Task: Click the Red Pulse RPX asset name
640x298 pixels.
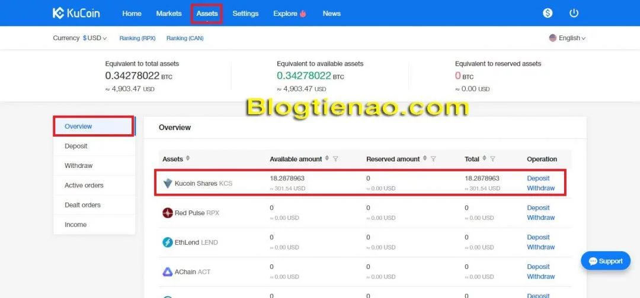Action: [x=197, y=213]
